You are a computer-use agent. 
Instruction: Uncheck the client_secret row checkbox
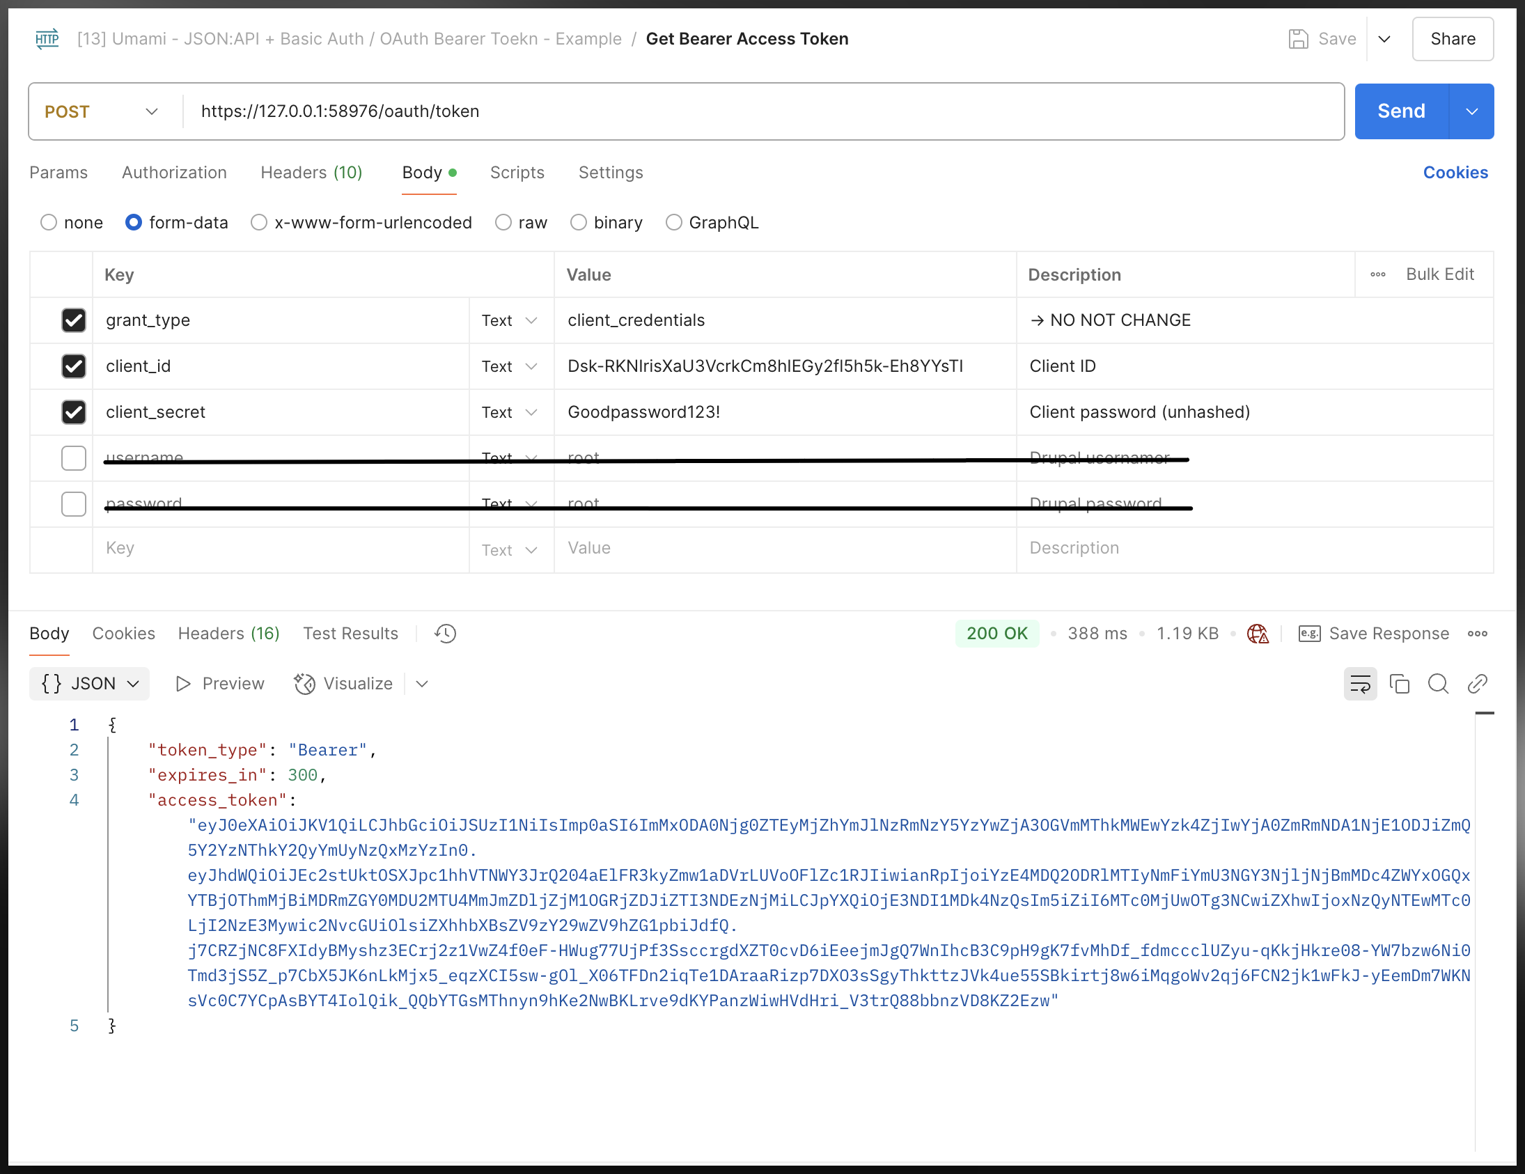tap(73, 412)
